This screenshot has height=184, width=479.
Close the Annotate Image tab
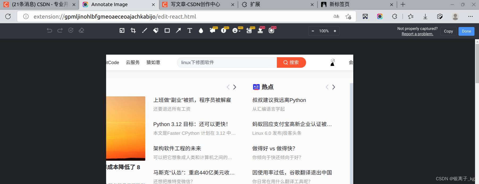tap(153, 5)
